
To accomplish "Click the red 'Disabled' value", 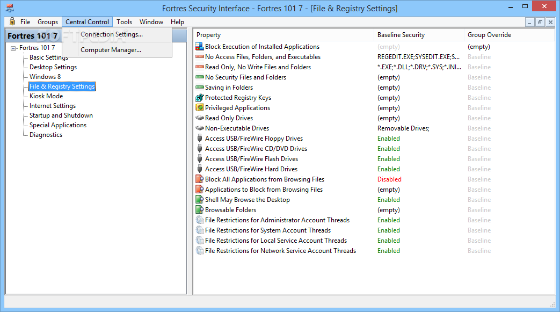I will coord(389,179).
